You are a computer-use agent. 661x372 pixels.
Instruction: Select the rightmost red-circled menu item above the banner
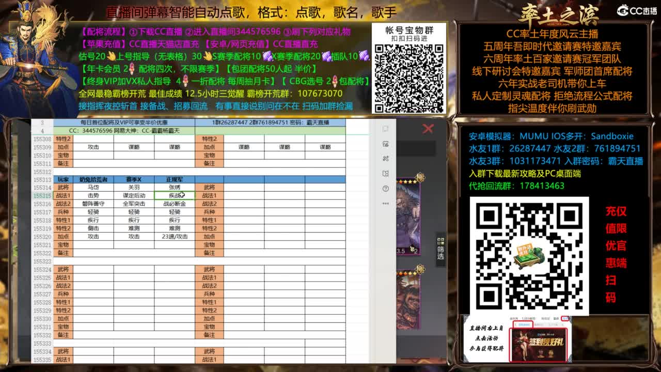[564, 318]
